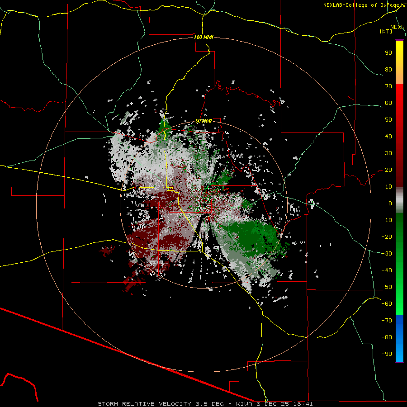This screenshot has height=407, width=407.
Task: Click the blue negative-end color bar segment
Action: [399, 338]
